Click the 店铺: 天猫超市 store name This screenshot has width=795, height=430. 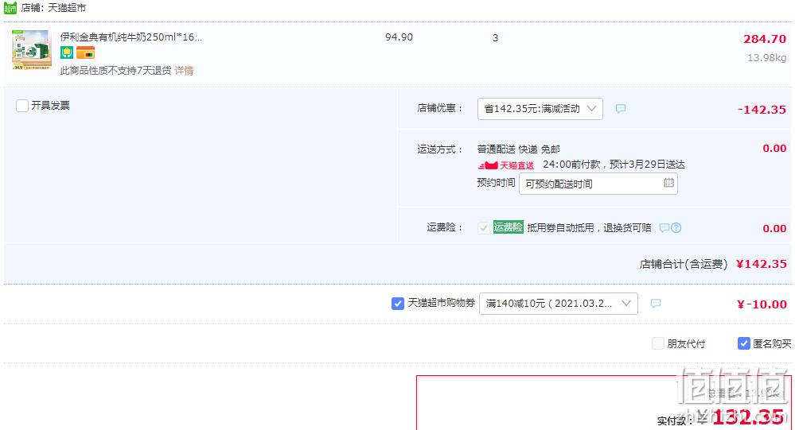(54, 8)
